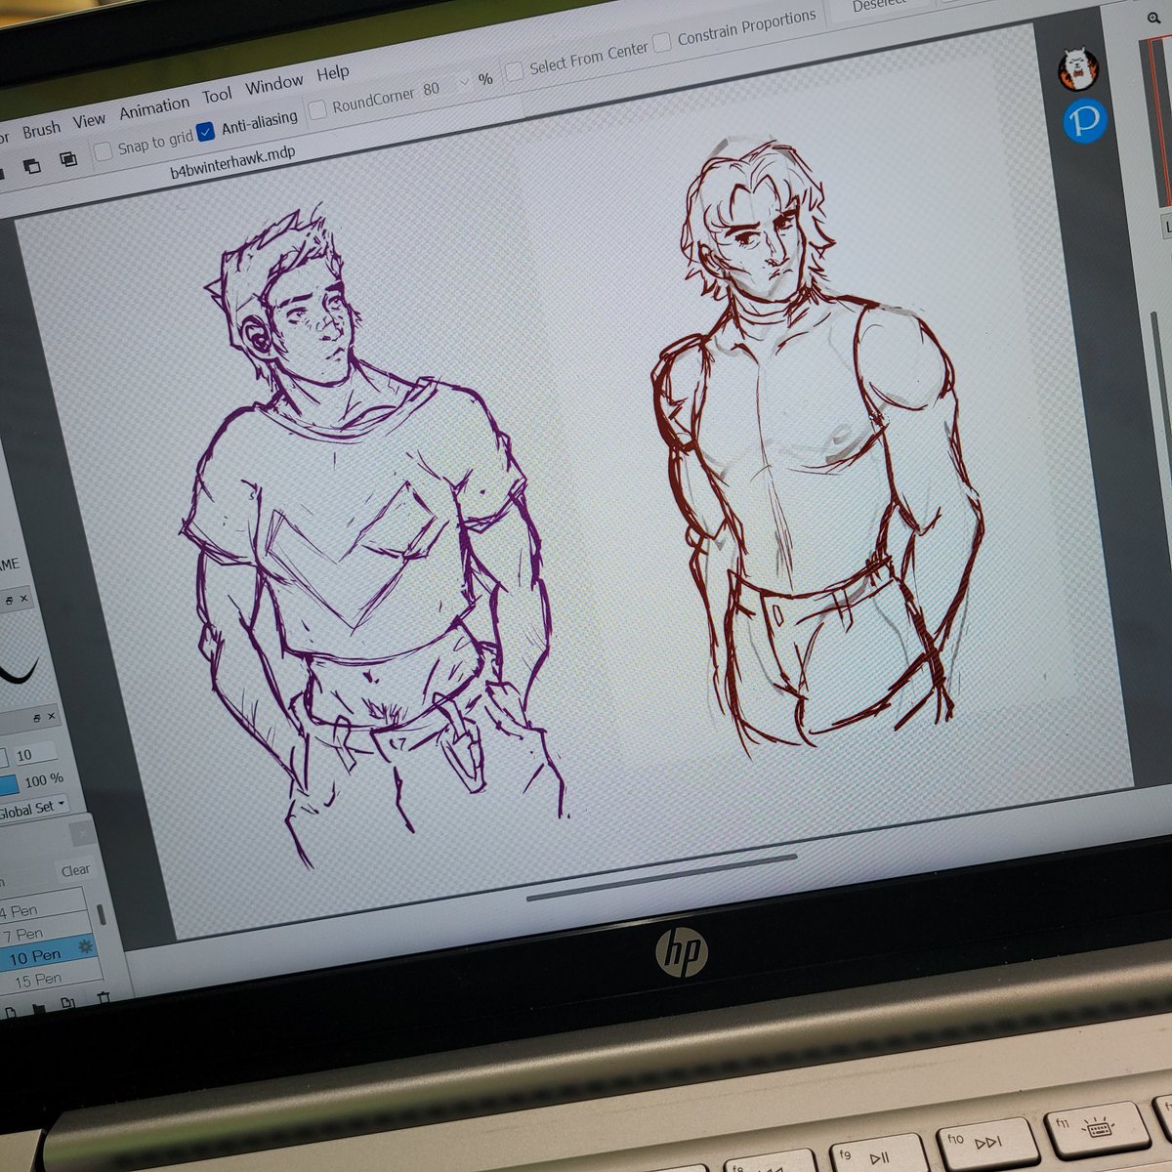Close the brush control panel
1172x1172 pixels.
click(54, 716)
